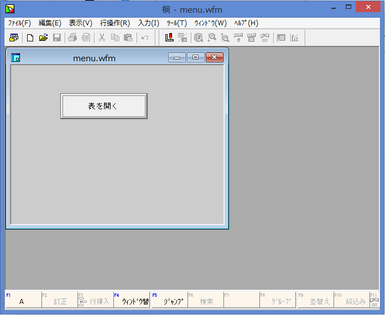Click the red form design toolbar icon
The image size is (385, 315).
pyautogui.click(x=169, y=38)
